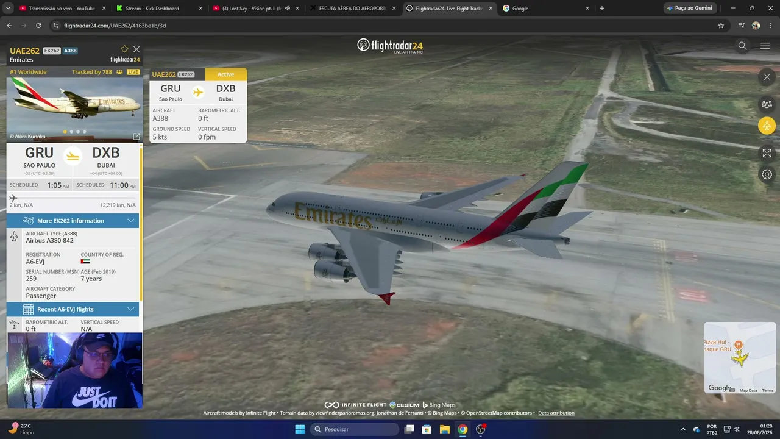
Task: Click the airplane category icon beside aircraft type
Action: (14, 237)
